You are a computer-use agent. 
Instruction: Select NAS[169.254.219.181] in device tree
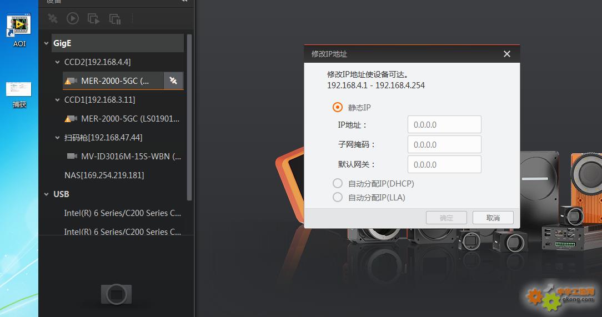click(x=104, y=175)
